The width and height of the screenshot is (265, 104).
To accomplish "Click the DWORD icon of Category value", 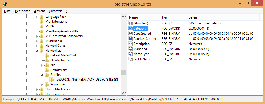I will tap(131, 28).
